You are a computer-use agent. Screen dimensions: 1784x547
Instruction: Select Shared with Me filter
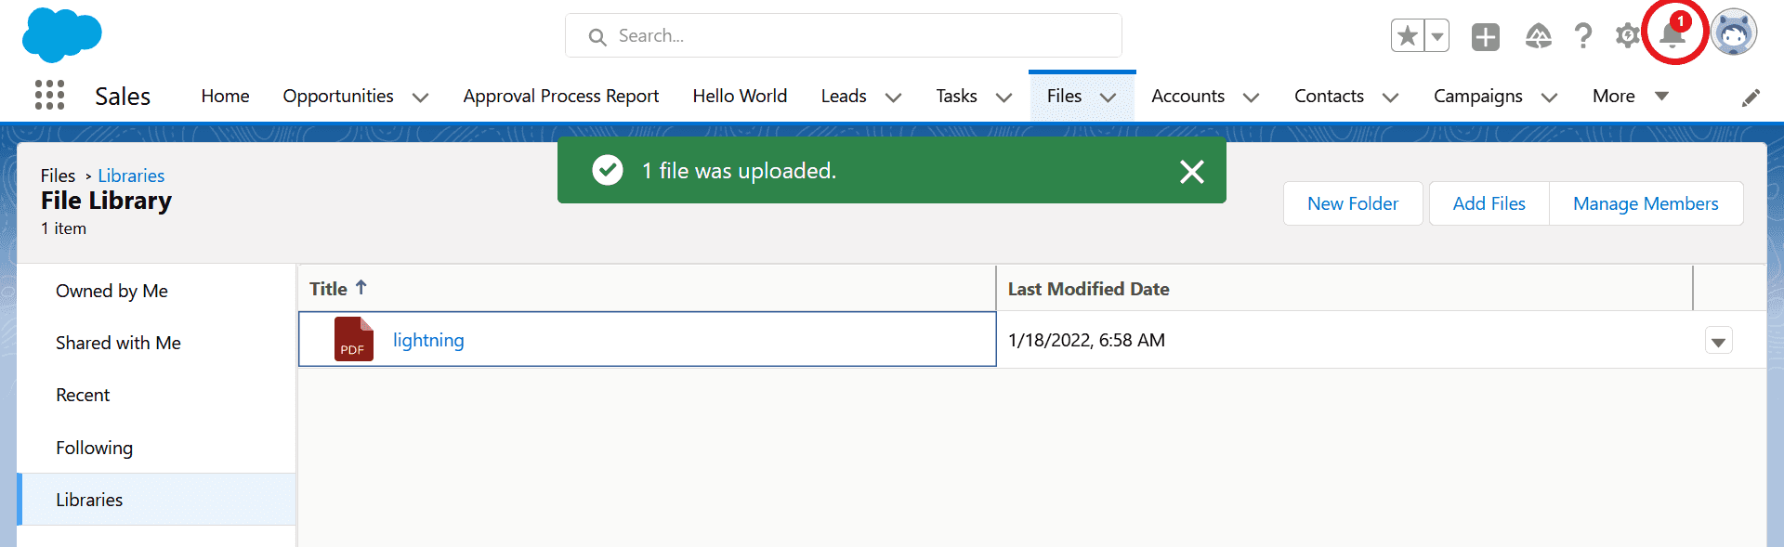coord(156,343)
